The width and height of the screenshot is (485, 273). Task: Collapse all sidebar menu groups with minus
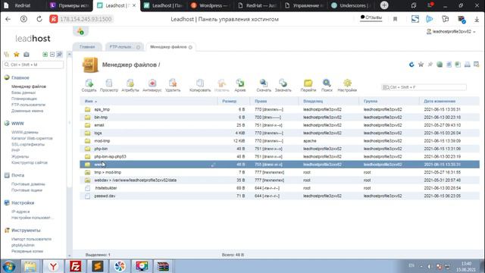pos(52,55)
